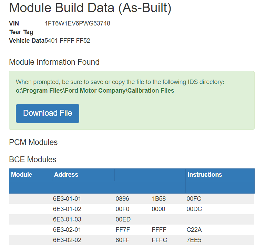The width and height of the screenshot is (266, 248).
Task: Select address cell 6E3-01-02
Action: click(x=67, y=209)
